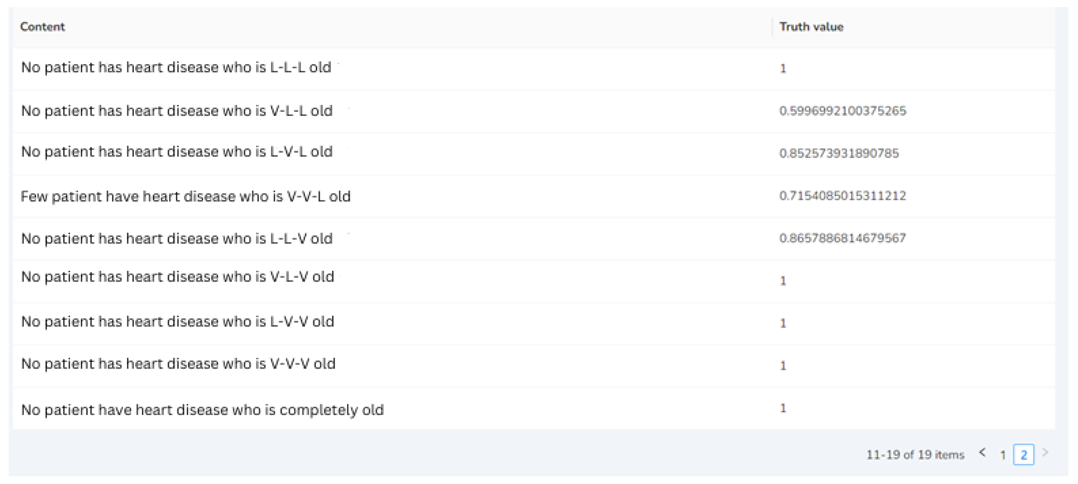1078x484 pixels.
Task: Go to the previous page arrow
Action: pos(983,453)
